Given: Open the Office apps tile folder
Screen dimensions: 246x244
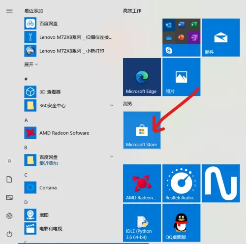Looking at the screenshot, I should tap(182, 37).
